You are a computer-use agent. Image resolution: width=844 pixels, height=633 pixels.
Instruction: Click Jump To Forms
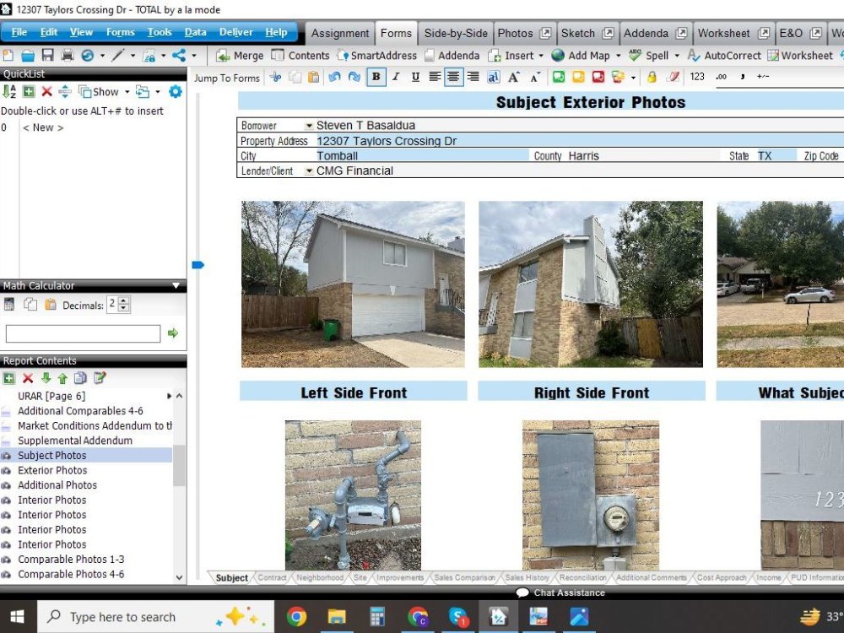pos(226,78)
